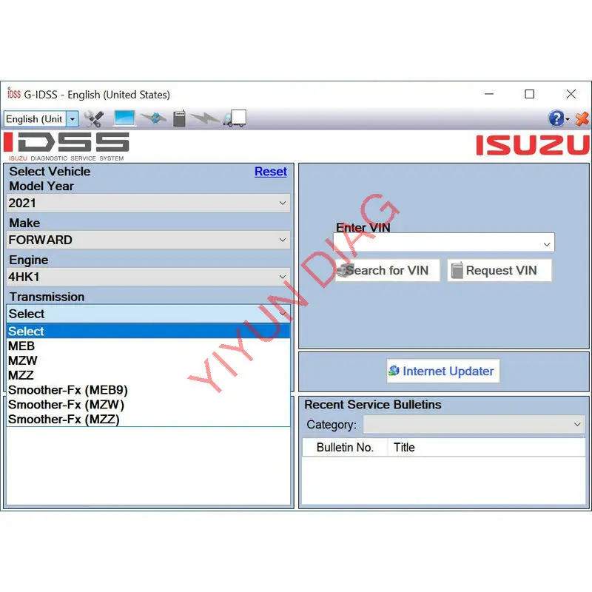
Task: Open the Enter VIN dropdown arrow
Action: 547,244
